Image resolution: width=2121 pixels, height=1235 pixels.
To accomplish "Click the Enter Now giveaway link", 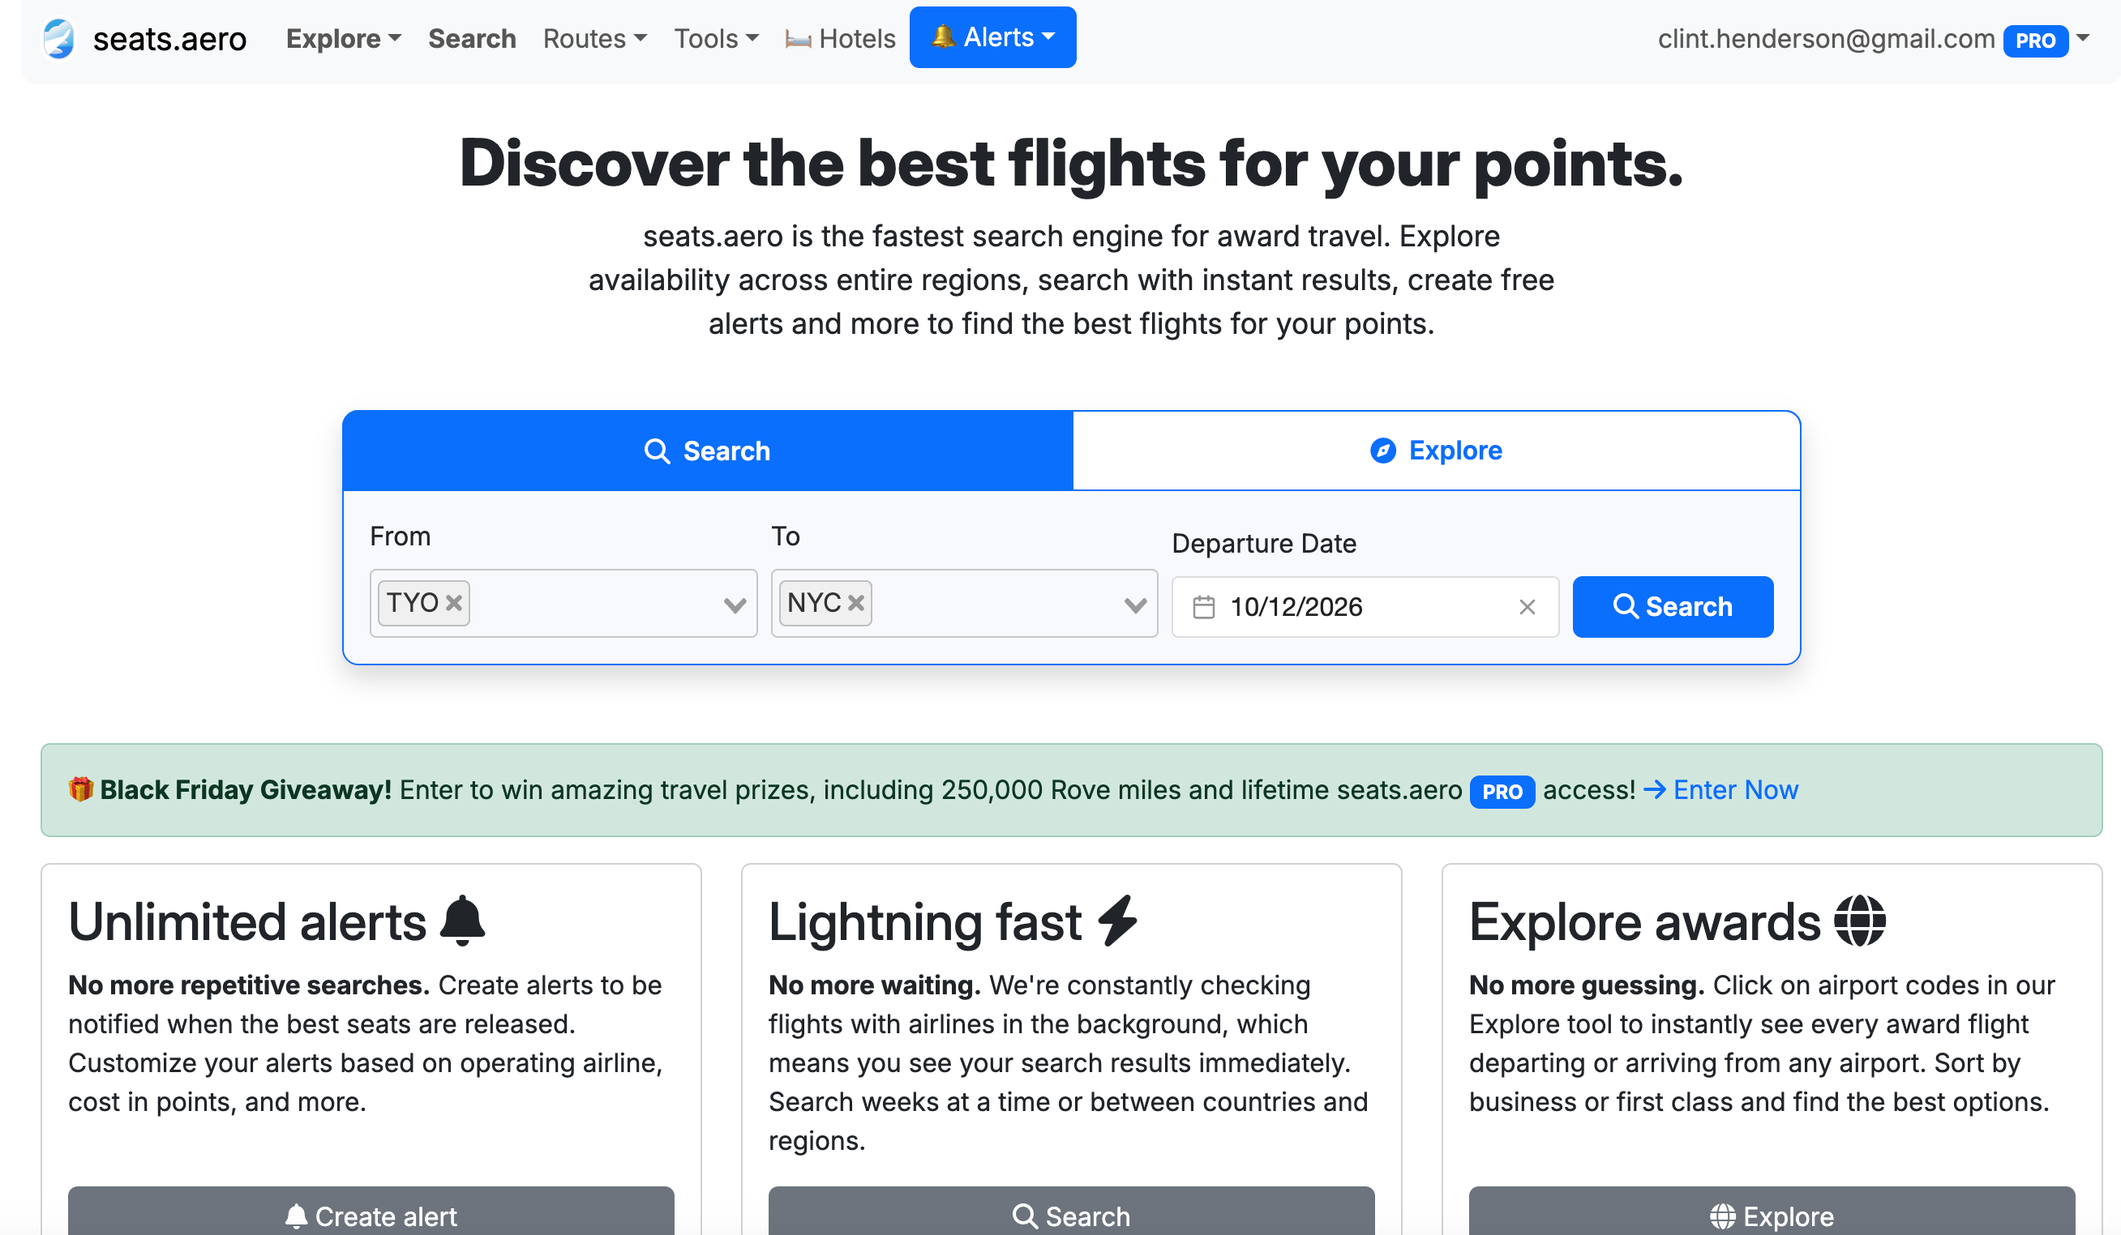I will pyautogui.click(x=1735, y=790).
